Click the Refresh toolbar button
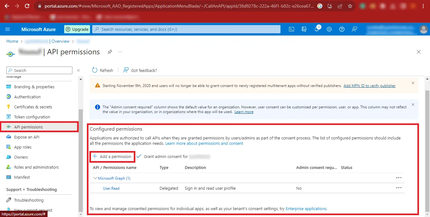 pos(103,70)
